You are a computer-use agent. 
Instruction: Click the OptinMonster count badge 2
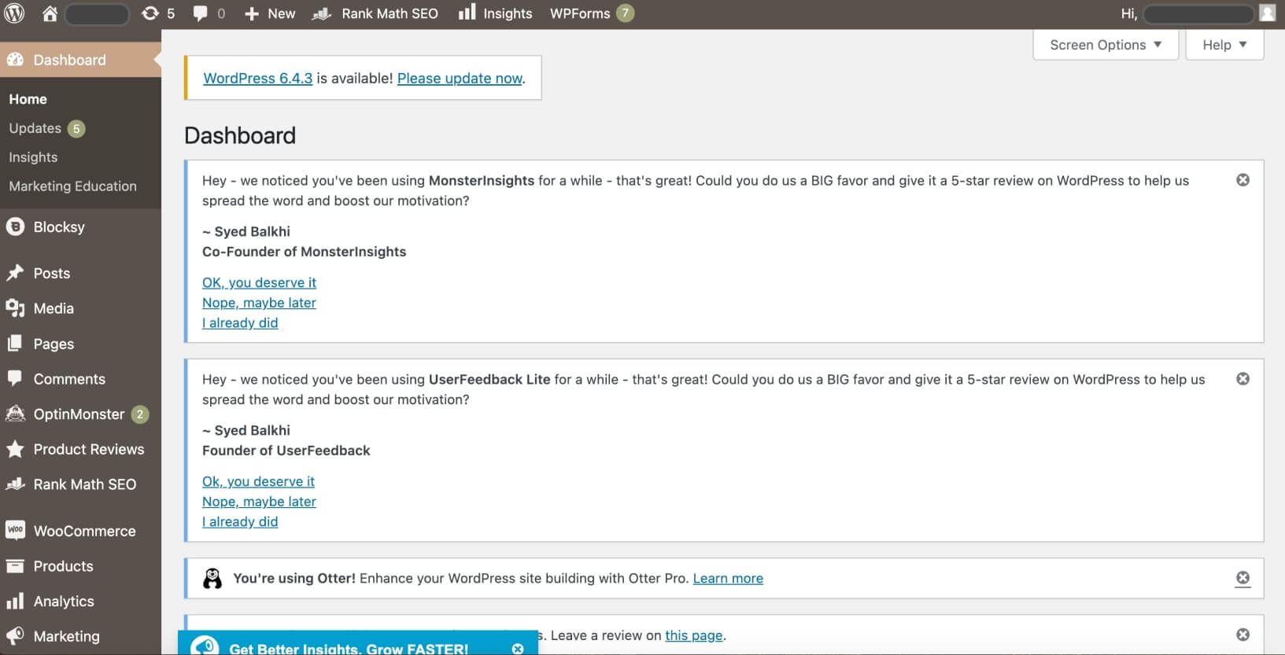[140, 414]
